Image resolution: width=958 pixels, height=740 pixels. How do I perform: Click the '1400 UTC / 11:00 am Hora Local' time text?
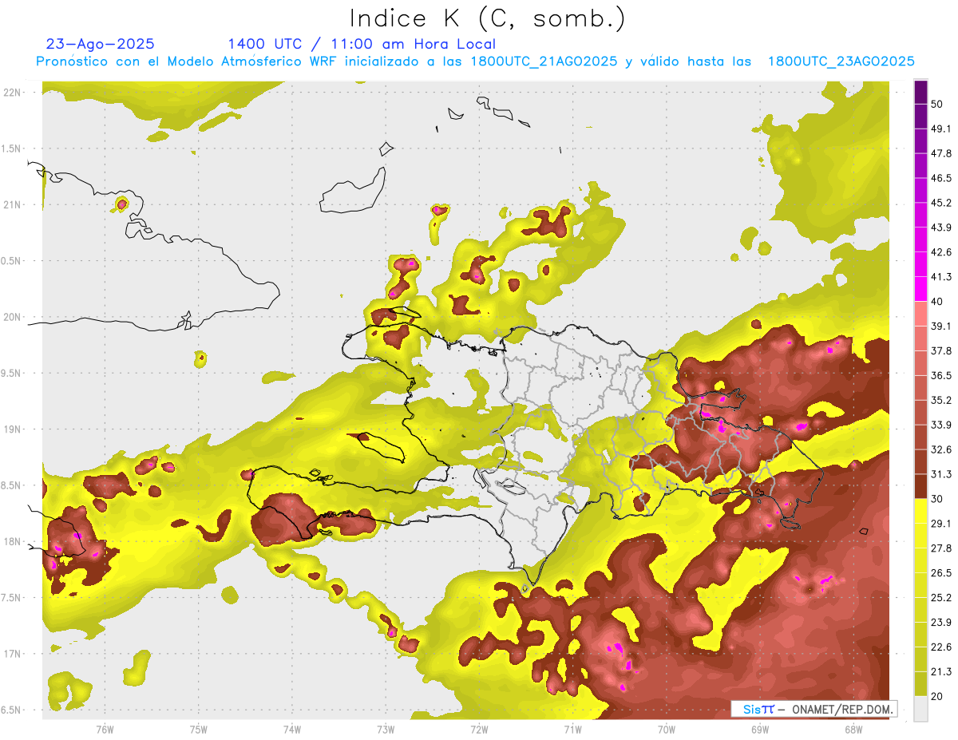[x=362, y=45]
